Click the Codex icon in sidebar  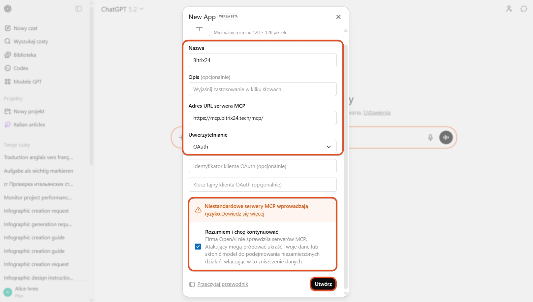pyautogui.click(x=8, y=68)
